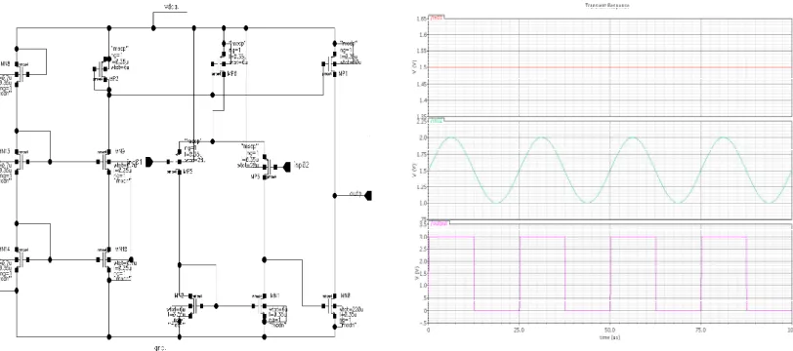Select the flat red 1.5 V trace
793x351 pixels.
click(x=610, y=67)
